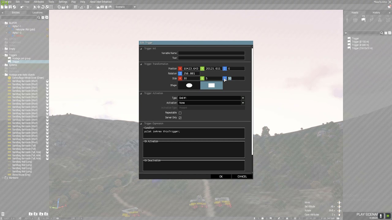Image resolution: width=392 pixels, height=220 pixels.
Task: Toggle vertical mode icon
Action: 67,7
